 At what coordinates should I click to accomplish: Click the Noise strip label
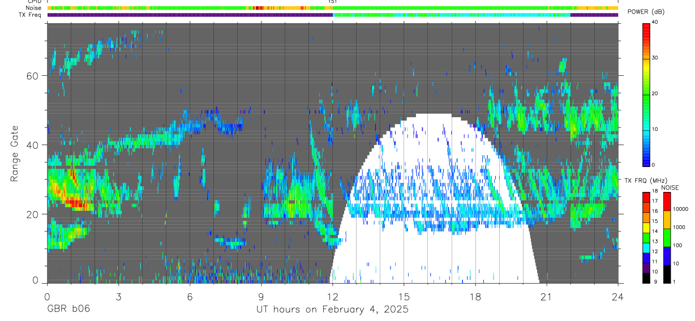[34, 8]
